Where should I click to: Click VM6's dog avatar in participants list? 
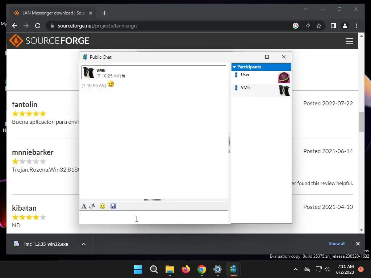pos(284,91)
